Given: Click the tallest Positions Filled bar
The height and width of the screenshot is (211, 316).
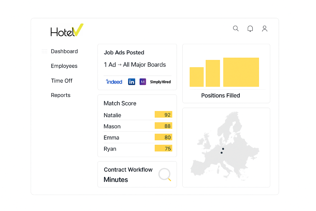Looking at the screenshot, I should click(x=241, y=72).
